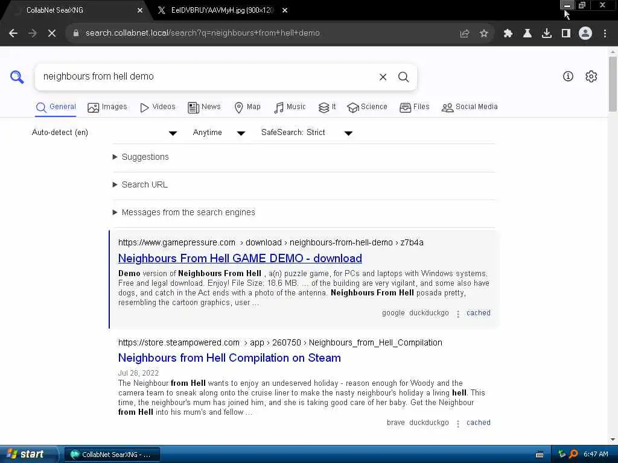Clear the search query with X icon
The width and height of the screenshot is (618, 463).
[x=383, y=77]
